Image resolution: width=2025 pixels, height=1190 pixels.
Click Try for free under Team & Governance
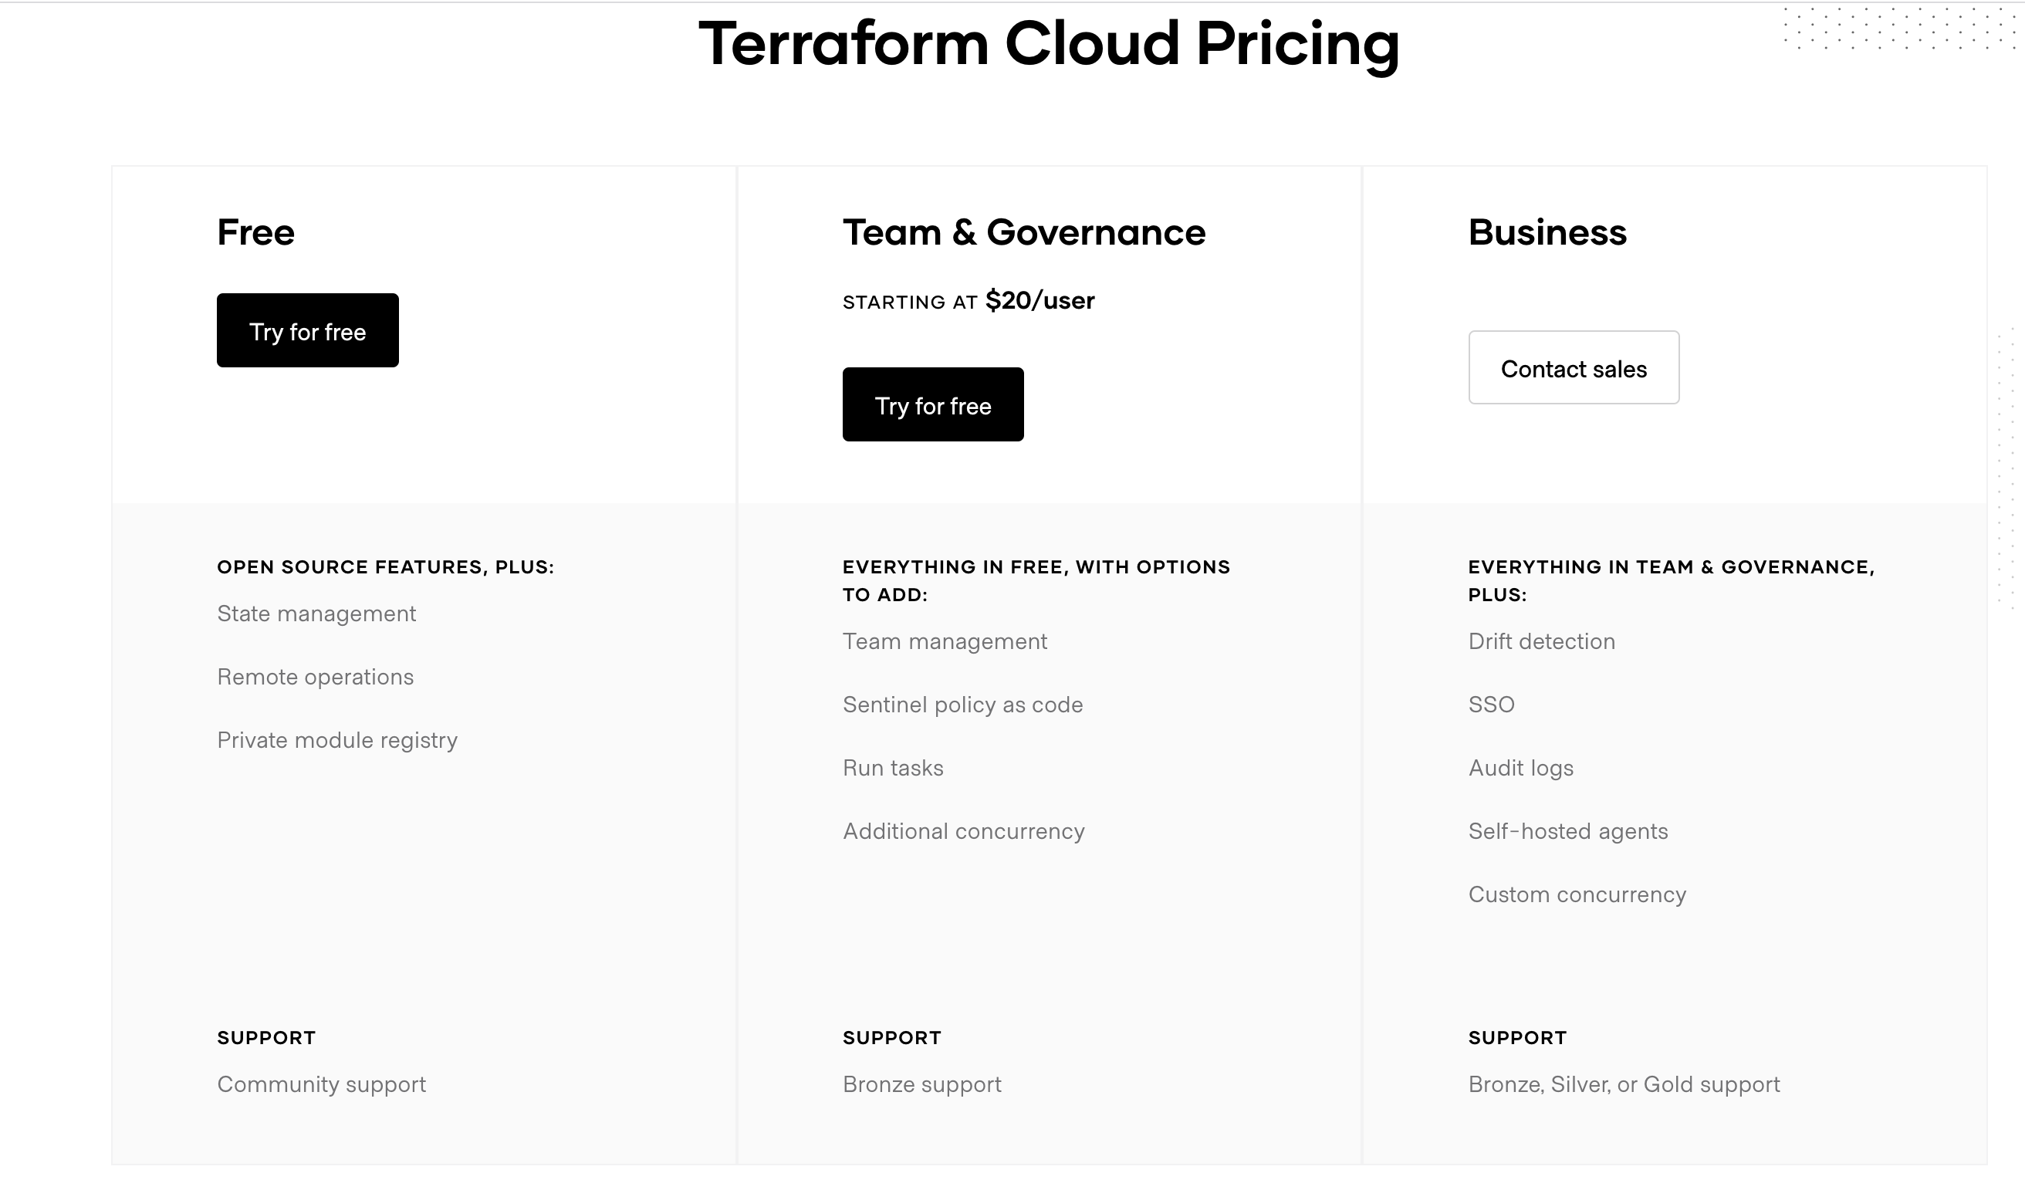[x=933, y=404]
